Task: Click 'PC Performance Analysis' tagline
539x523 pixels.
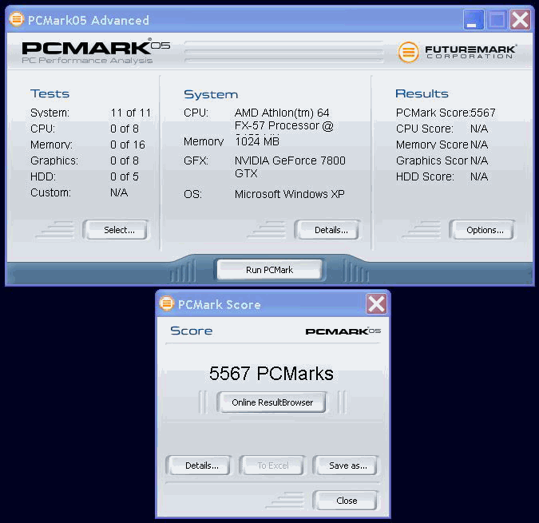Action: pos(87,61)
